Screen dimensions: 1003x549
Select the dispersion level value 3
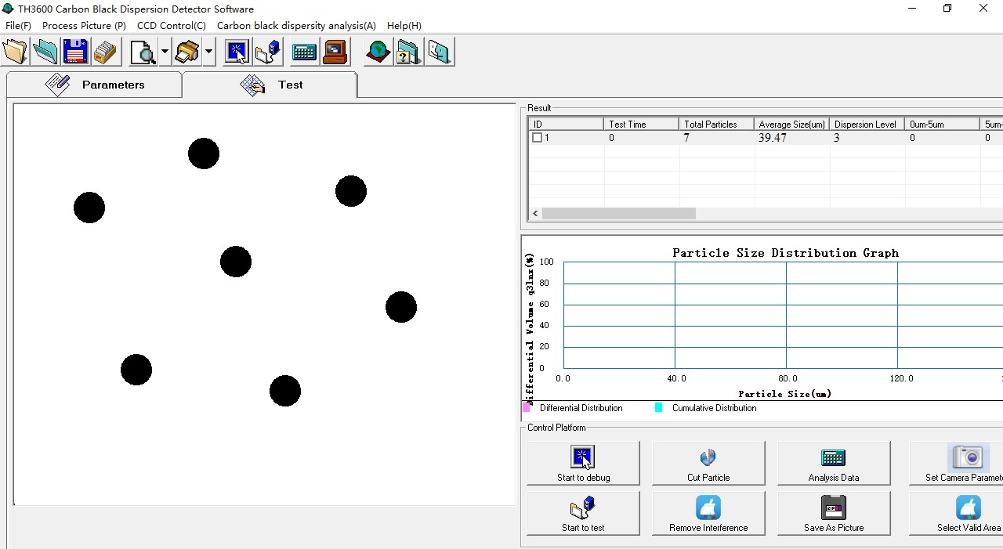[837, 138]
